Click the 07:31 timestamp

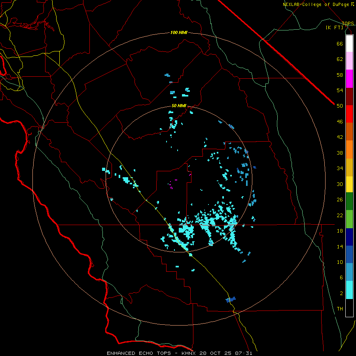pos(243,353)
